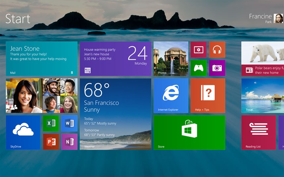Screen dimensions: 284x177
Task: Open the Xbox Games tile
Action: [198, 68]
